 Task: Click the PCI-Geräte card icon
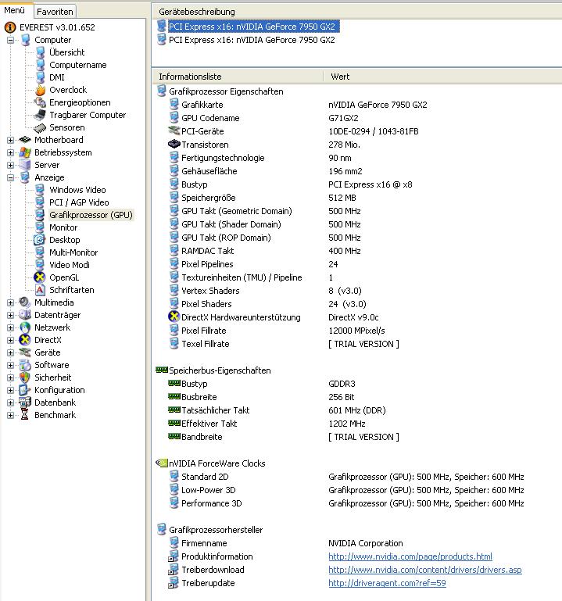coord(174,131)
